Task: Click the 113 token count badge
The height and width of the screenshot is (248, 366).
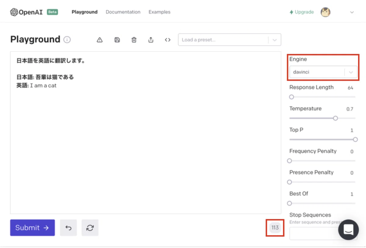Action: [x=275, y=228]
